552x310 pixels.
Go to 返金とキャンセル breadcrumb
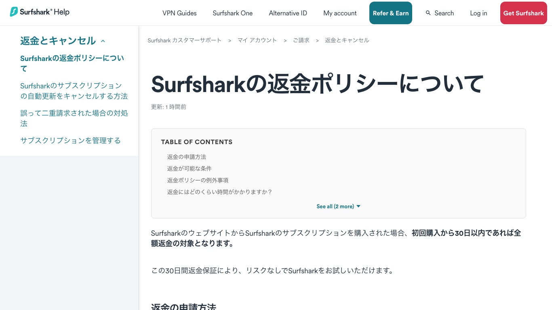coord(347,40)
